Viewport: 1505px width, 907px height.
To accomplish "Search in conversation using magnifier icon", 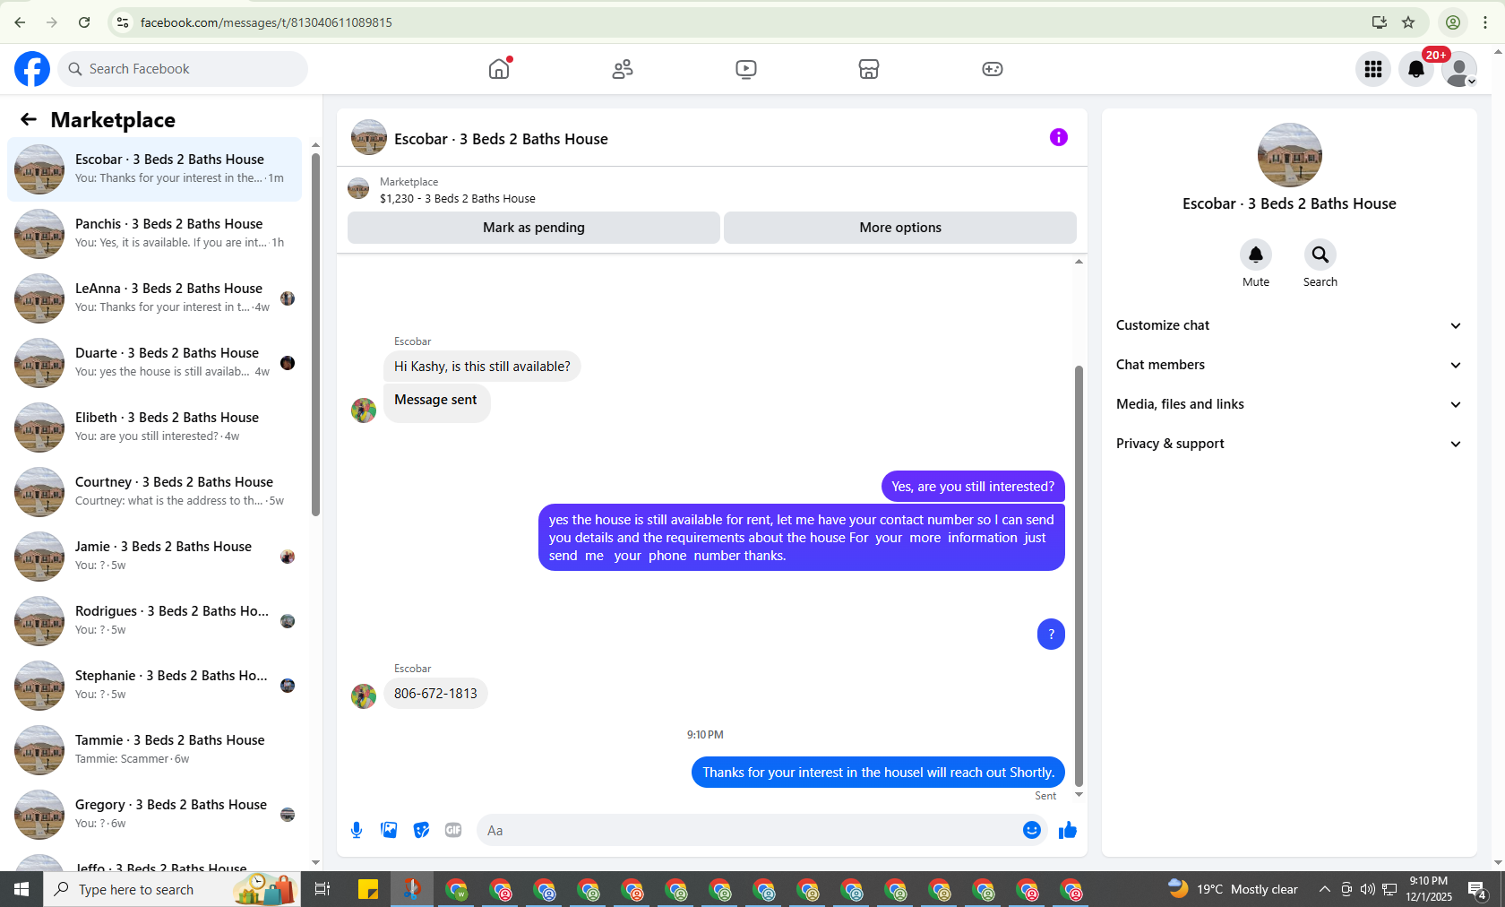I will [x=1320, y=255].
